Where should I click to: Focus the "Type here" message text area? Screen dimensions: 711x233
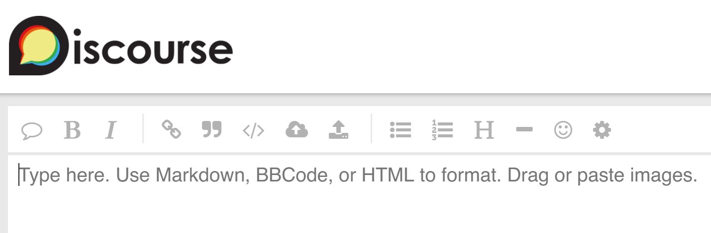359,194
